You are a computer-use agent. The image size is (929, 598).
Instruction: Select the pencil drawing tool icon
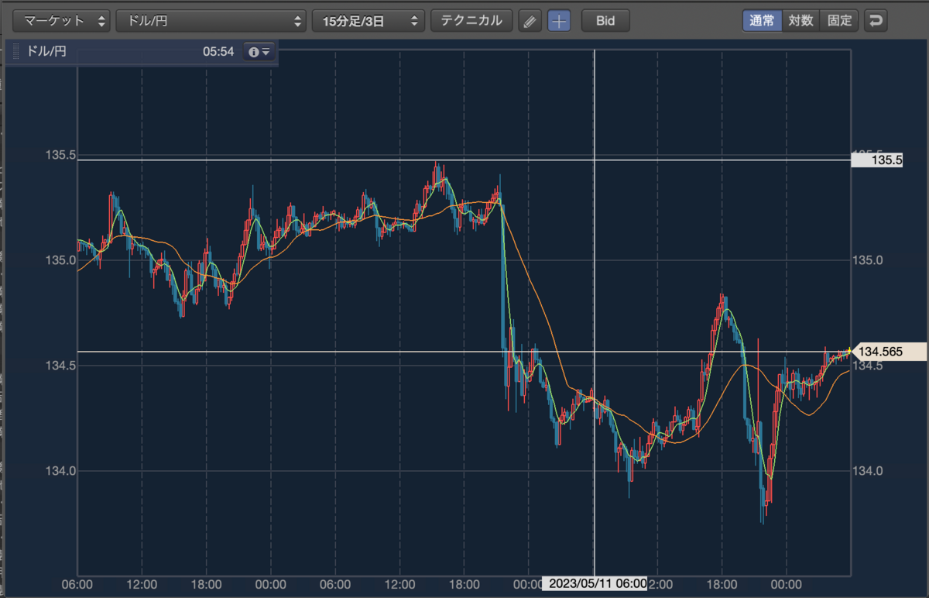click(530, 21)
